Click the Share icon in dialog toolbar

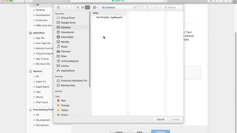coord(147,7)
